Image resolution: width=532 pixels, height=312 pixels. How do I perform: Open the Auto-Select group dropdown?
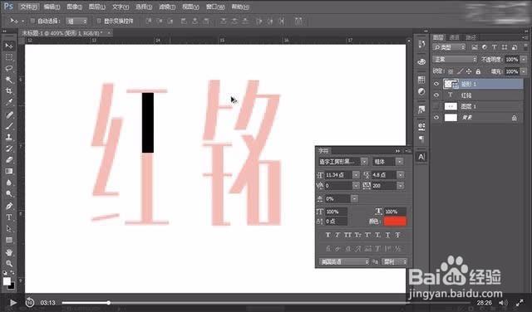tap(76, 21)
